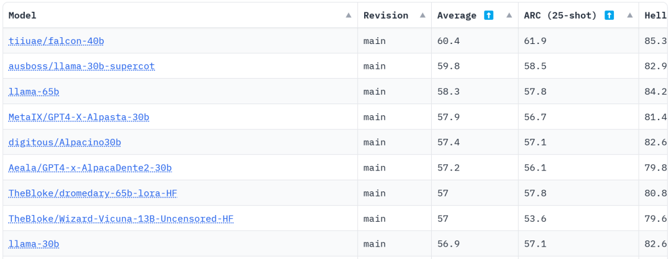The height and width of the screenshot is (259, 671).
Task: Open digitous/Alpacino30b model link
Action: pos(65,143)
